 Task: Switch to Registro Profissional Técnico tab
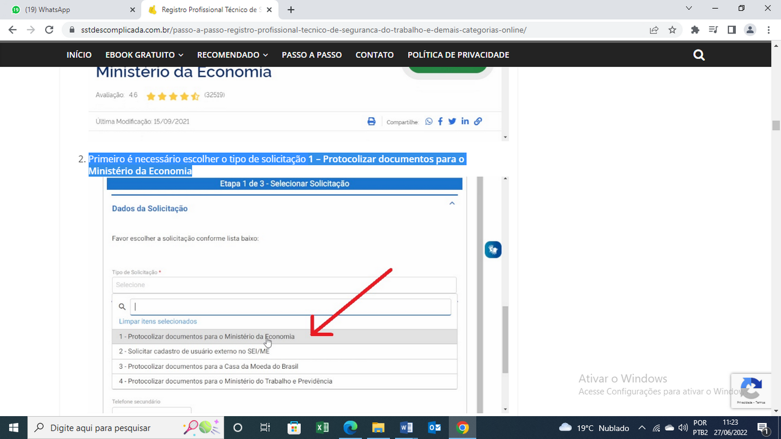pyautogui.click(x=210, y=9)
